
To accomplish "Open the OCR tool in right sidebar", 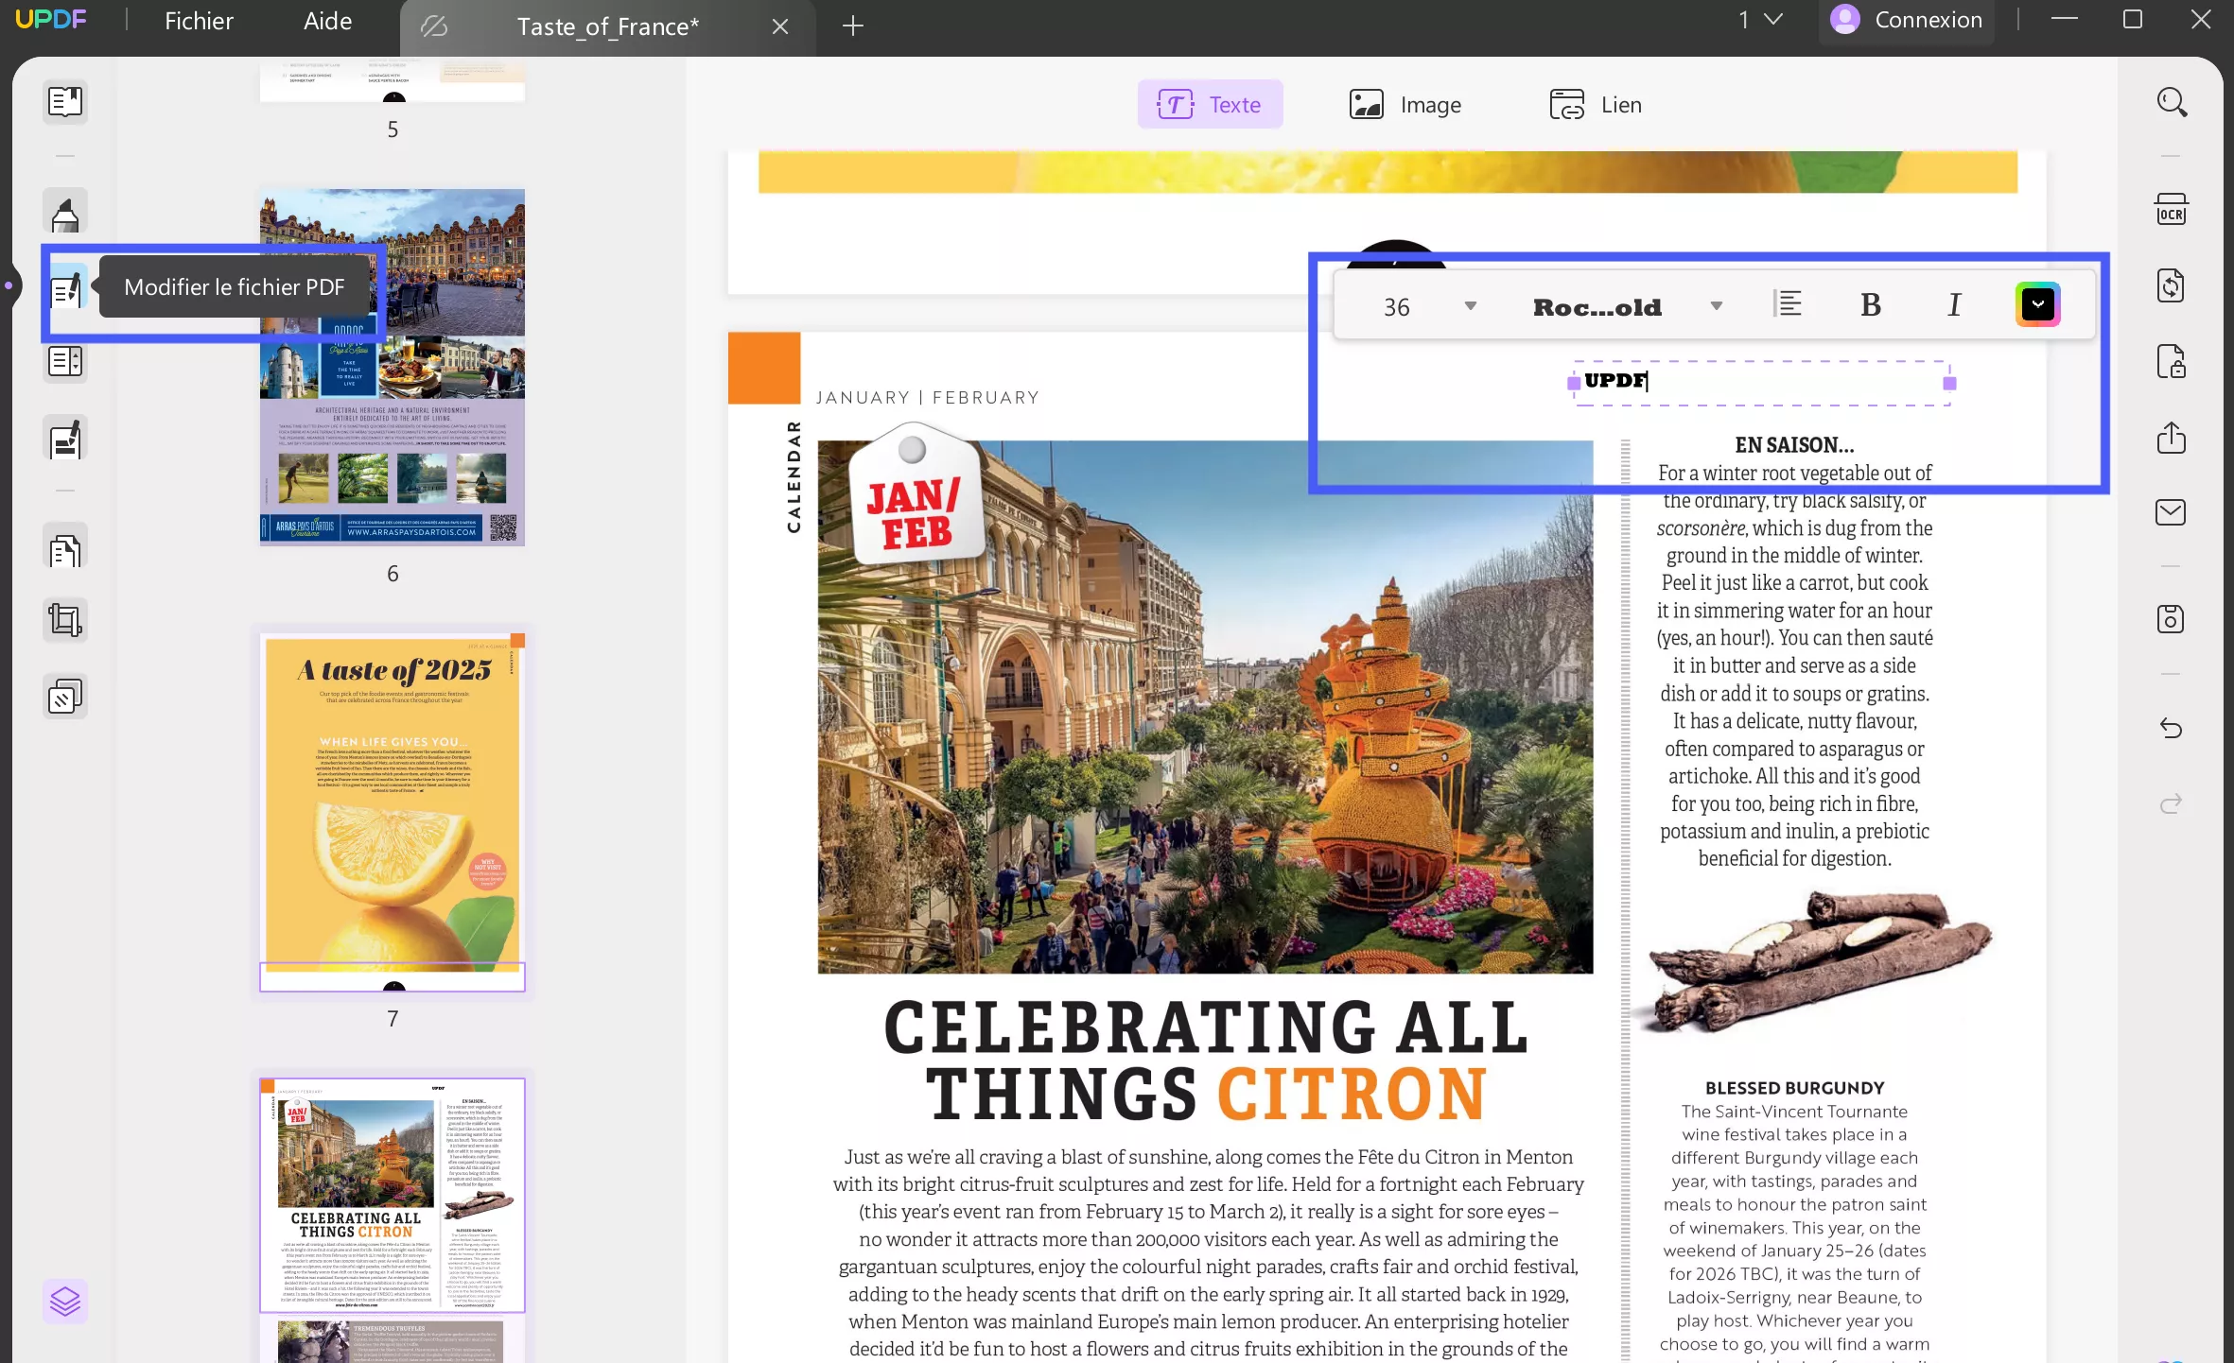I will (x=2171, y=210).
